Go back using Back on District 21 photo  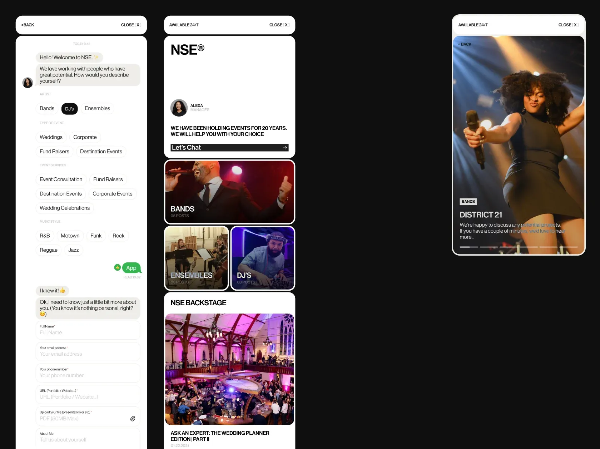[x=465, y=44]
